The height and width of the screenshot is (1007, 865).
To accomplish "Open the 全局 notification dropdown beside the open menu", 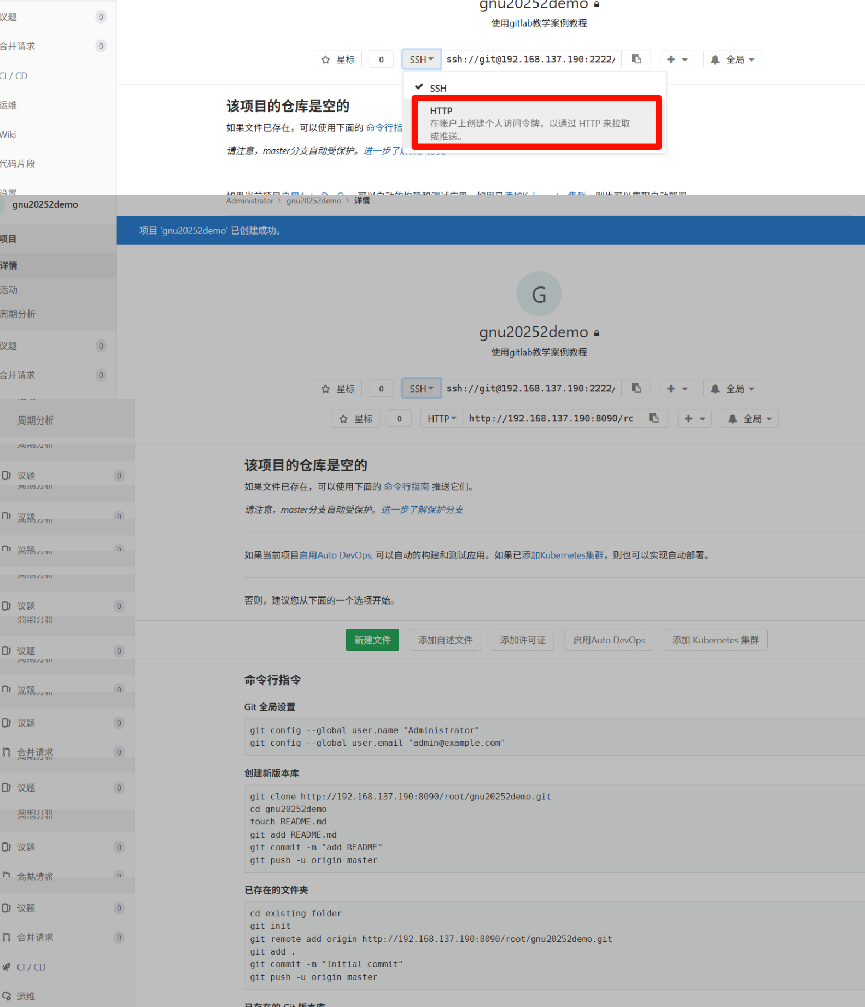I will click(x=732, y=59).
